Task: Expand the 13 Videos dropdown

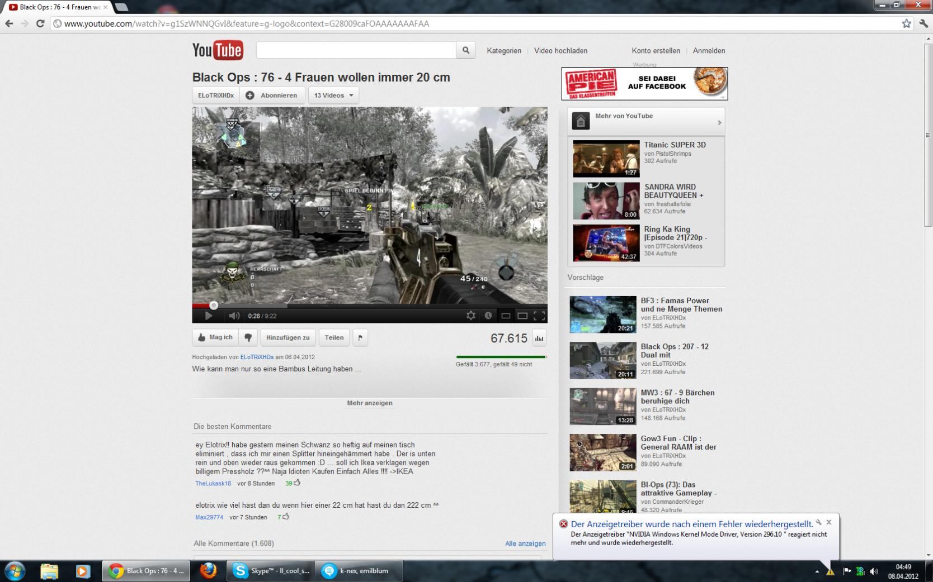Action: [334, 95]
